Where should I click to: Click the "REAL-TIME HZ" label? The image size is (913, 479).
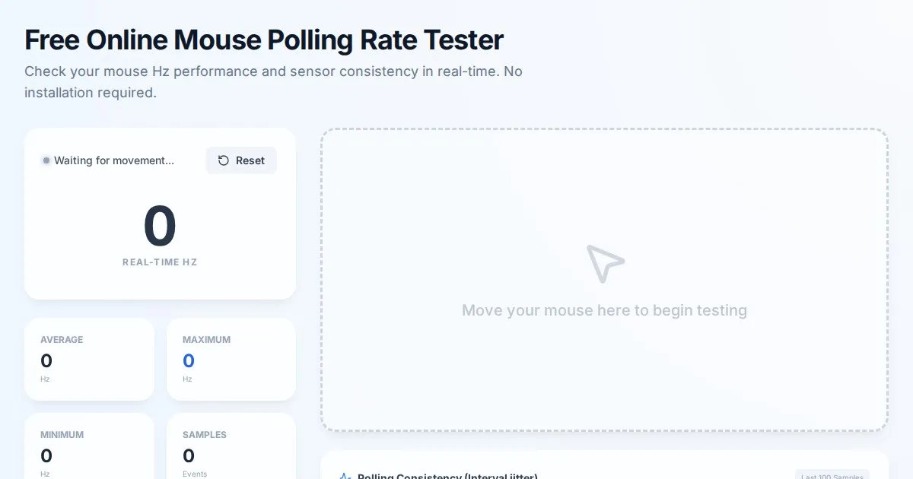click(160, 262)
